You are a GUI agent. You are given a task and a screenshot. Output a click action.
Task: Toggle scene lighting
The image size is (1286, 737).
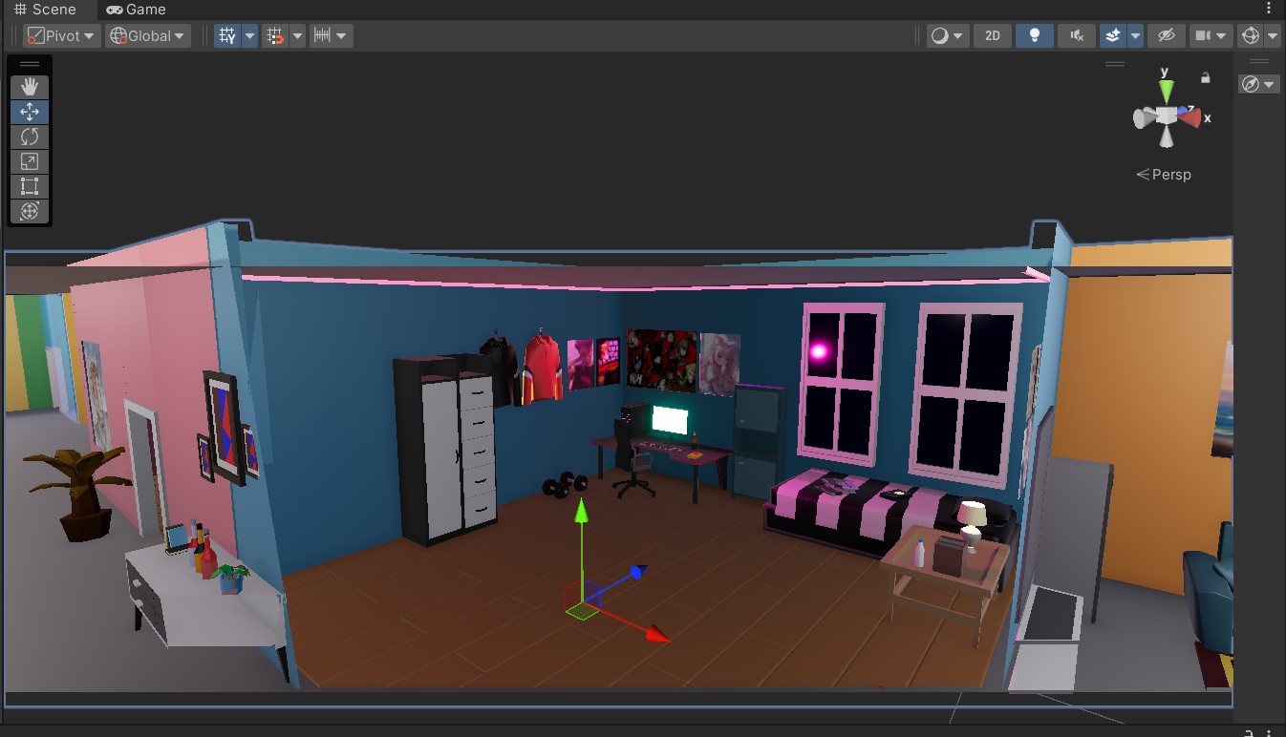(x=1035, y=35)
